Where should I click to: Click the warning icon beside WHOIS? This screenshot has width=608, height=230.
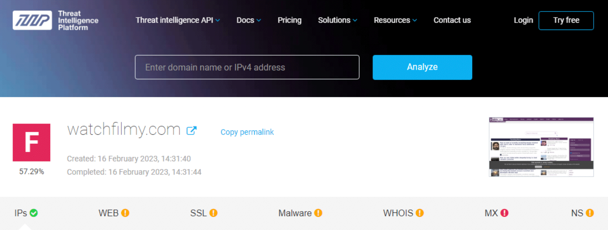click(x=420, y=213)
